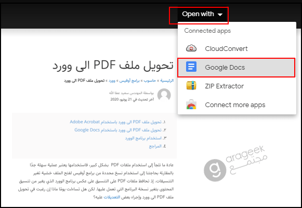Click the arageek watermark logo
Image resolution: width=302 pixels, height=208 pixels.
coord(235,163)
